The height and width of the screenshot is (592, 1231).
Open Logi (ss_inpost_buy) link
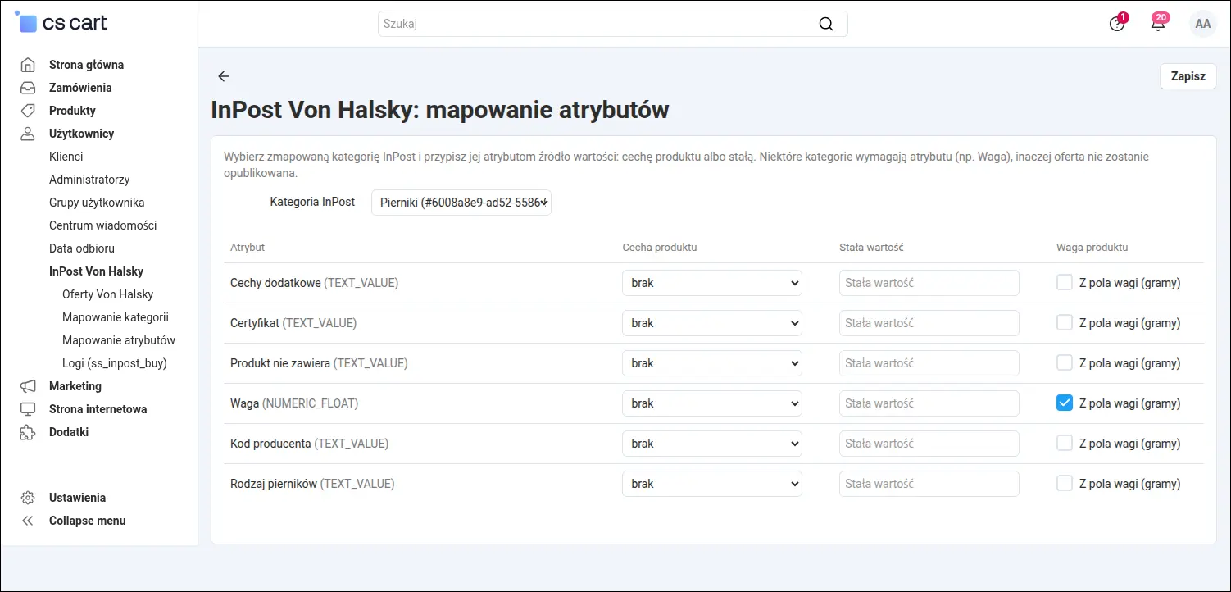tap(115, 363)
